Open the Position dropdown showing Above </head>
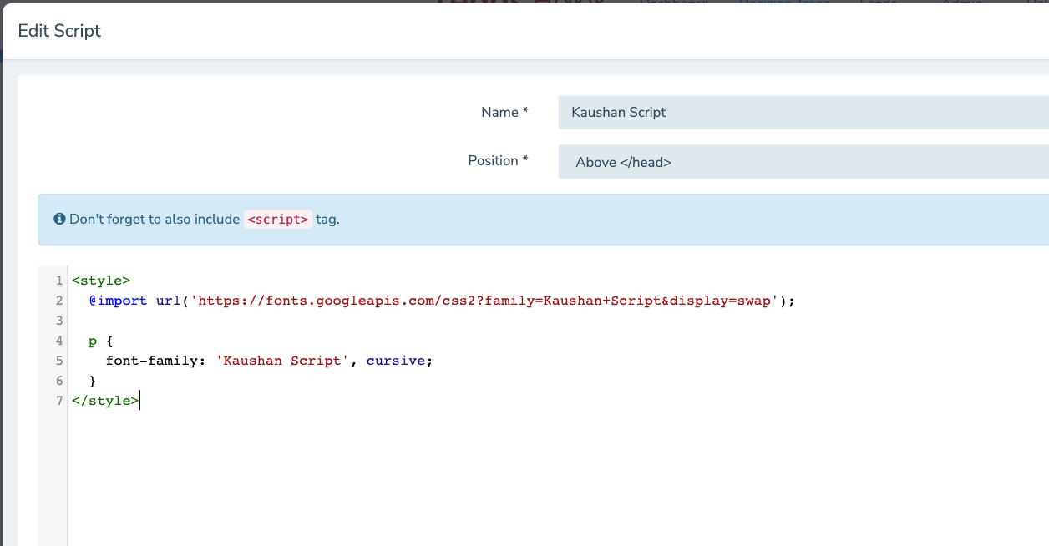This screenshot has width=1049, height=546. [803, 162]
